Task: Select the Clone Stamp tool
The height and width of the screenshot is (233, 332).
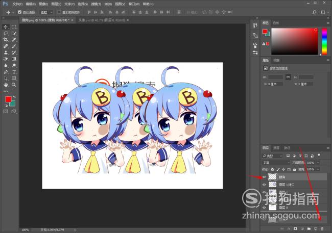Action: coord(6,53)
